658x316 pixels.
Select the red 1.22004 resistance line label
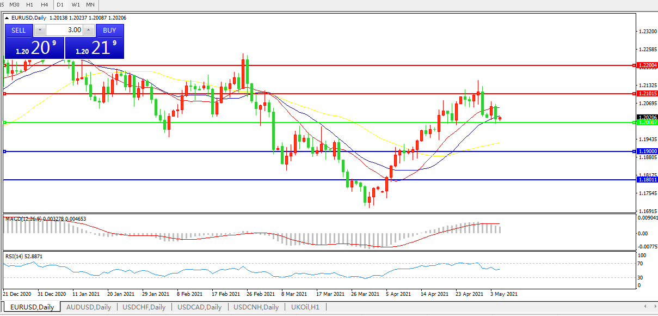pyautogui.click(x=647, y=65)
